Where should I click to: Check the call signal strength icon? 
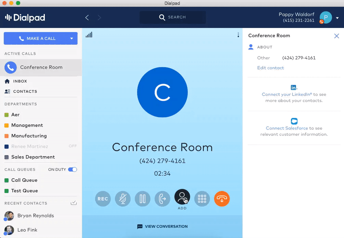coord(89,35)
